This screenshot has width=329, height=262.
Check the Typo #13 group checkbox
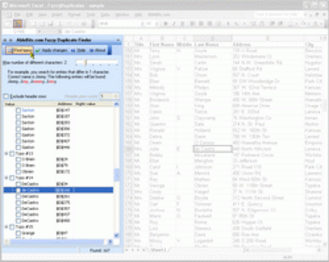pos(12,154)
